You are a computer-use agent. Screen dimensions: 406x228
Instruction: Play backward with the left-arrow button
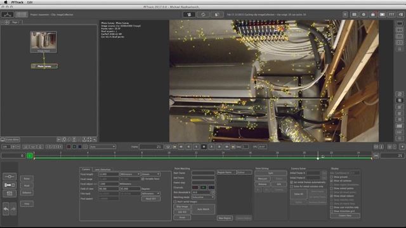(196, 147)
